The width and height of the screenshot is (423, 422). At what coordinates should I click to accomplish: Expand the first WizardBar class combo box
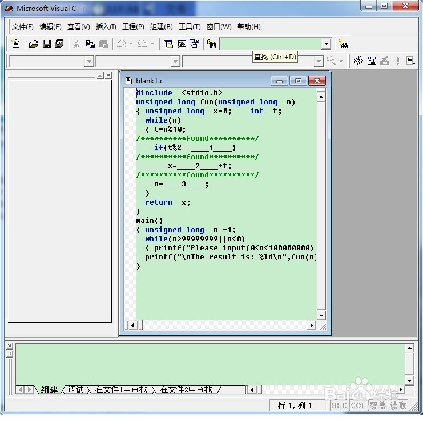pyautogui.click(x=89, y=62)
